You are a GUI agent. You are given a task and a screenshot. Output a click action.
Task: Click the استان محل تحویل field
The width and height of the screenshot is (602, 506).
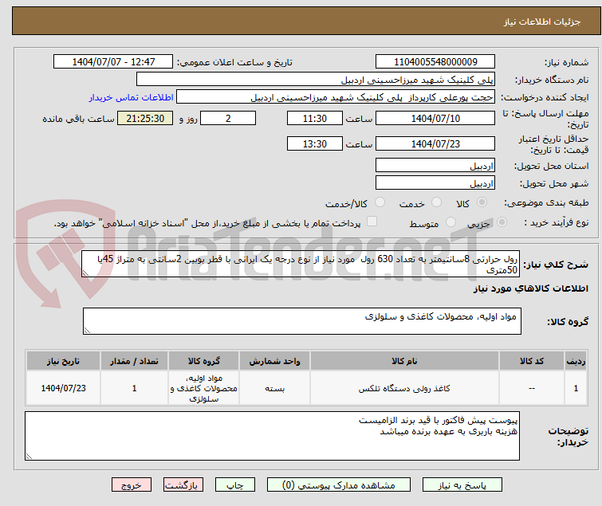click(x=435, y=165)
